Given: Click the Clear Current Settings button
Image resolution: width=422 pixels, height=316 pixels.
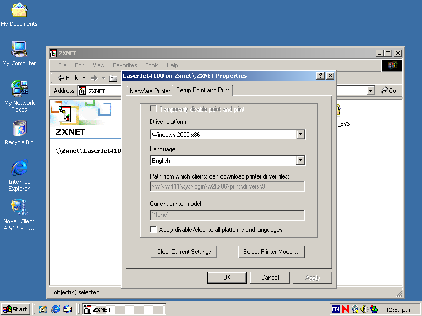Looking at the screenshot, I should (x=184, y=252).
